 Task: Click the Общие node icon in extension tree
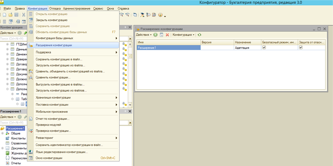[x=8, y=133]
